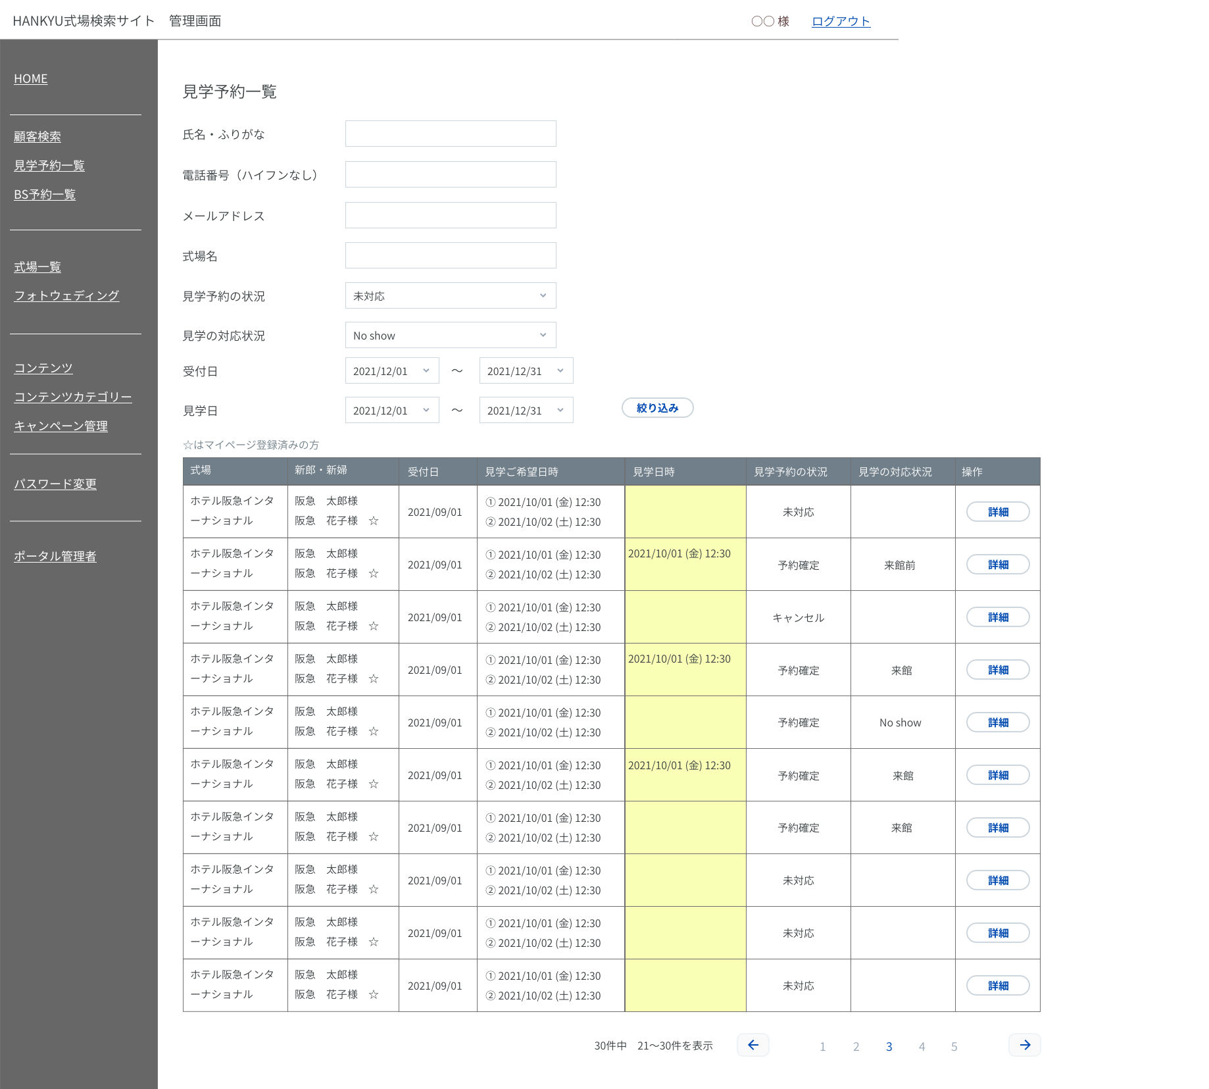The height and width of the screenshot is (1089, 1209).
Task: Open the 見学予約の状況 dropdown
Action: point(450,295)
